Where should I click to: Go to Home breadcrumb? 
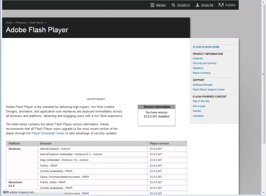pyautogui.click(x=9, y=23)
